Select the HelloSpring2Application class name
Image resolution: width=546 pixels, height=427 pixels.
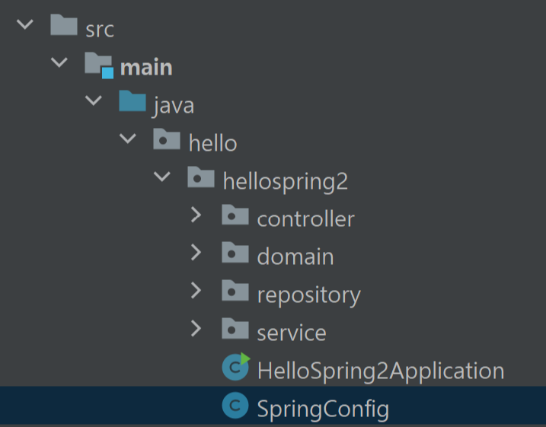point(381,371)
